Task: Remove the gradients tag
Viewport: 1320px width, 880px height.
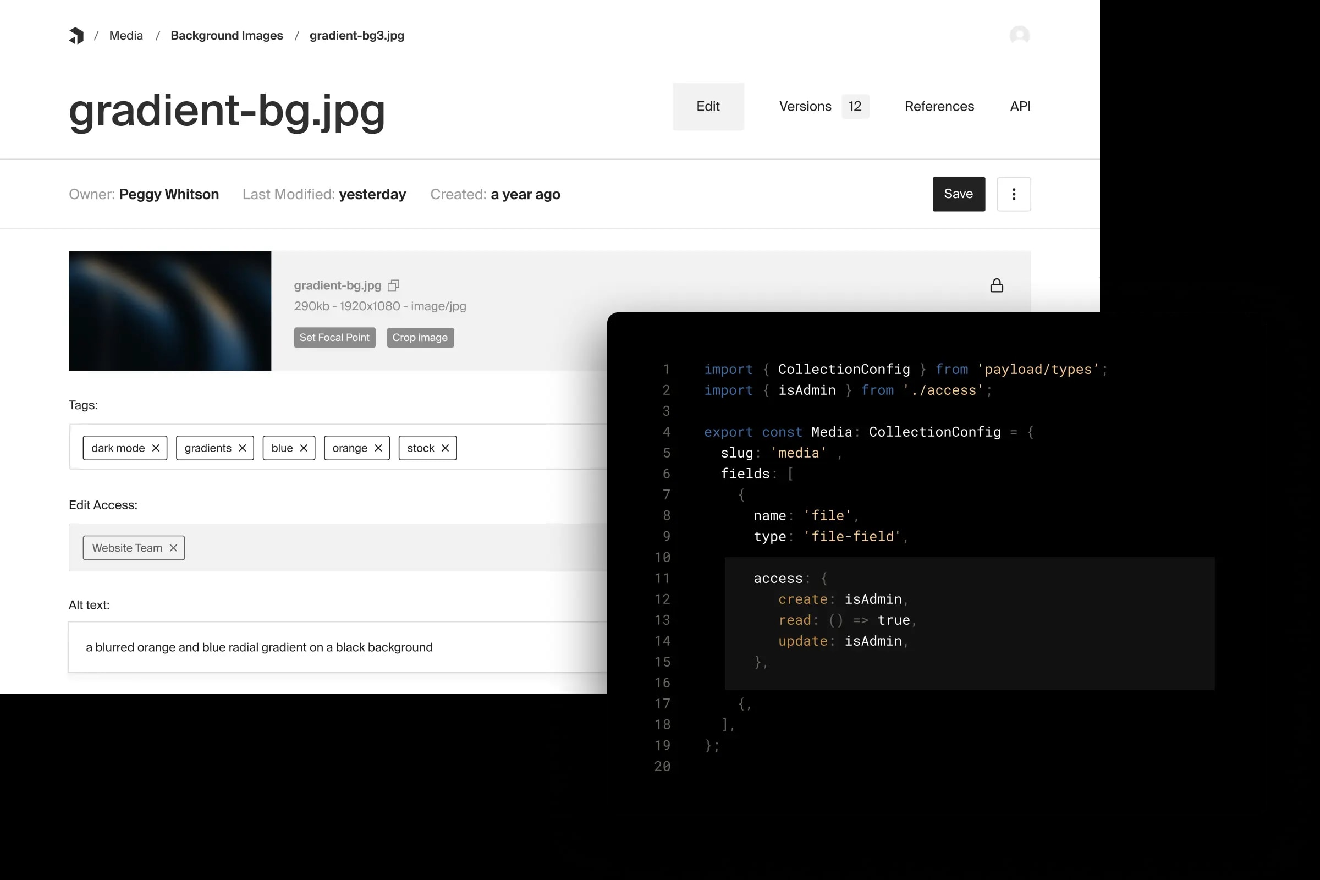Action: point(243,448)
